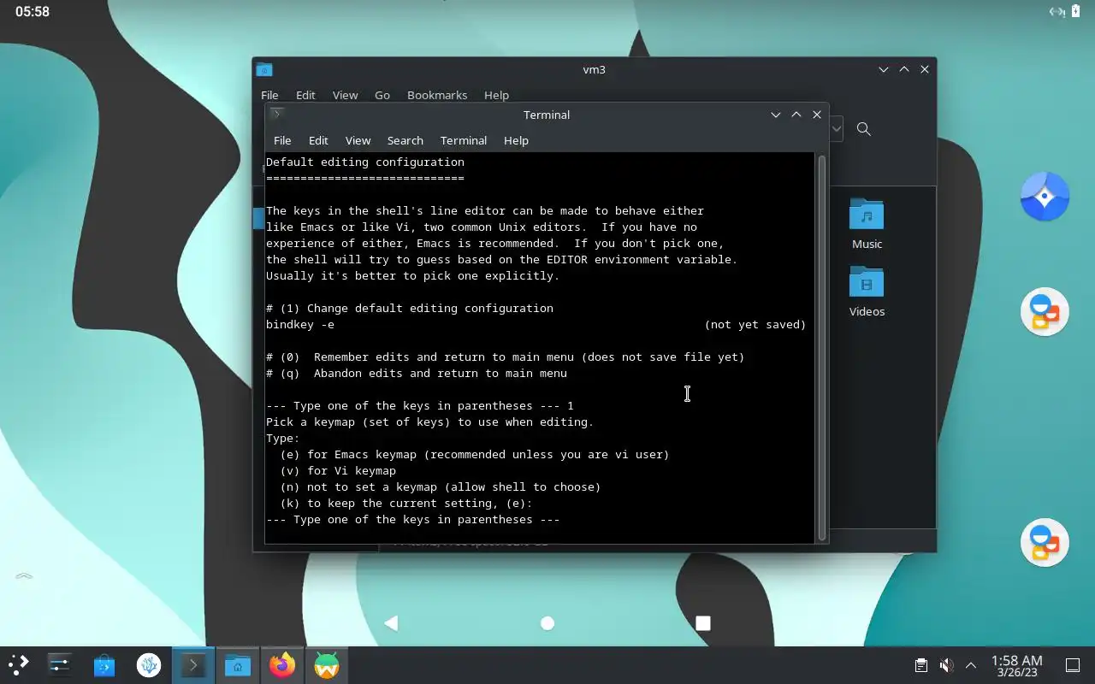Launch Firefox from the taskbar

tap(282, 665)
